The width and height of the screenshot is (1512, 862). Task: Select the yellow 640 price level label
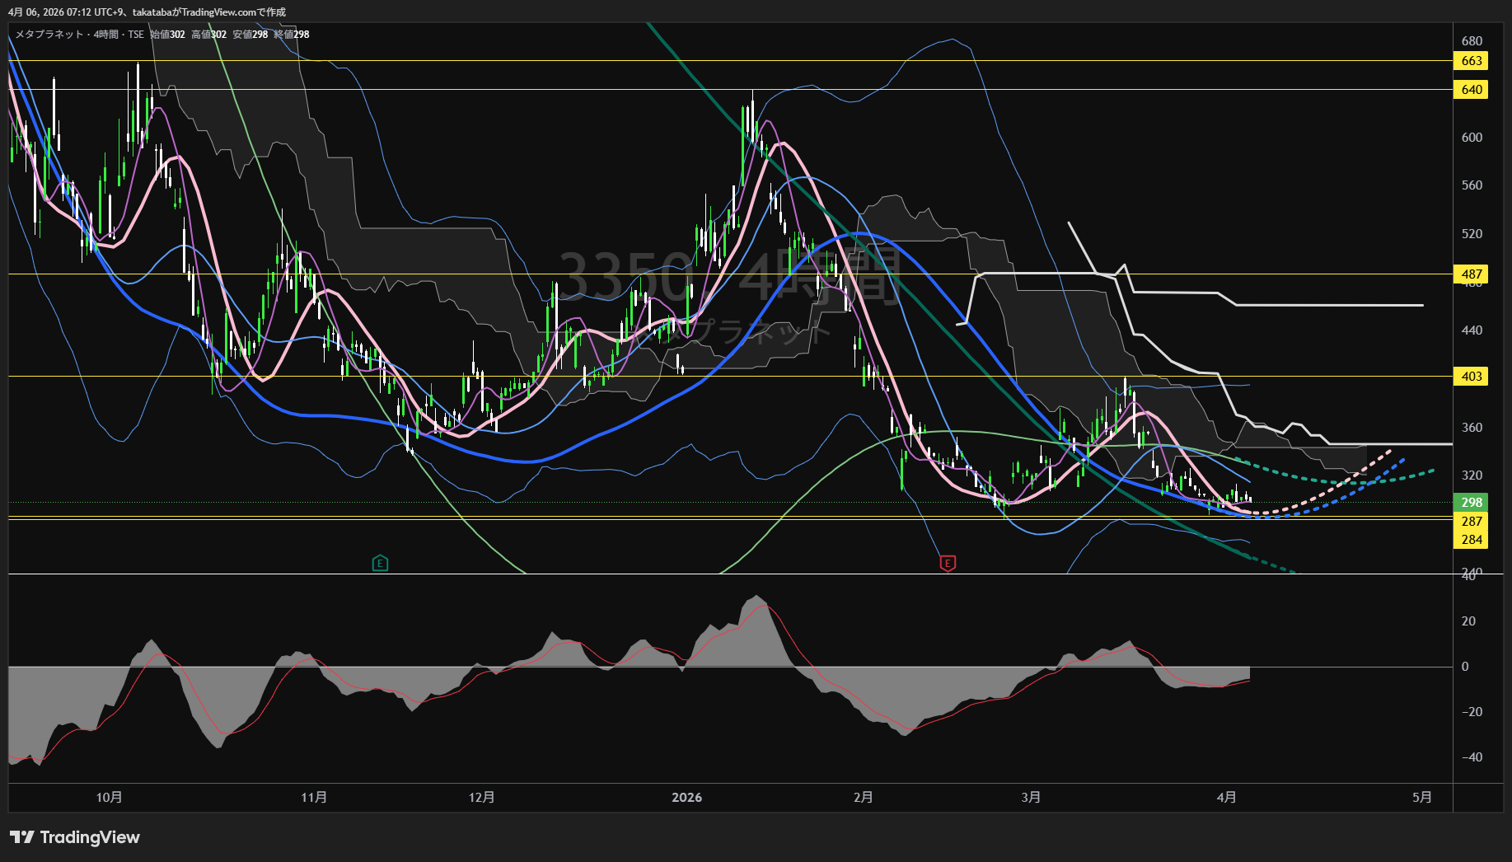tap(1471, 90)
